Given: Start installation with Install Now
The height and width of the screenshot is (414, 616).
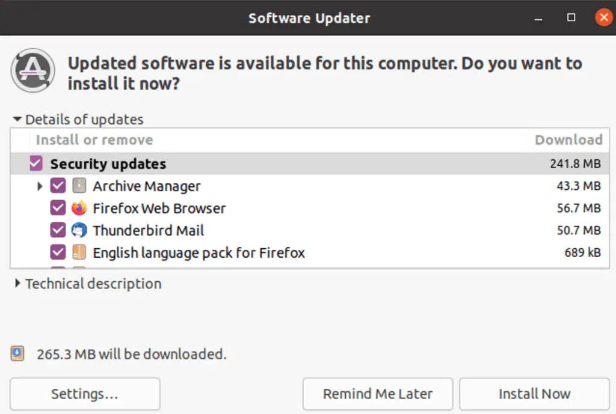Looking at the screenshot, I should [x=534, y=394].
